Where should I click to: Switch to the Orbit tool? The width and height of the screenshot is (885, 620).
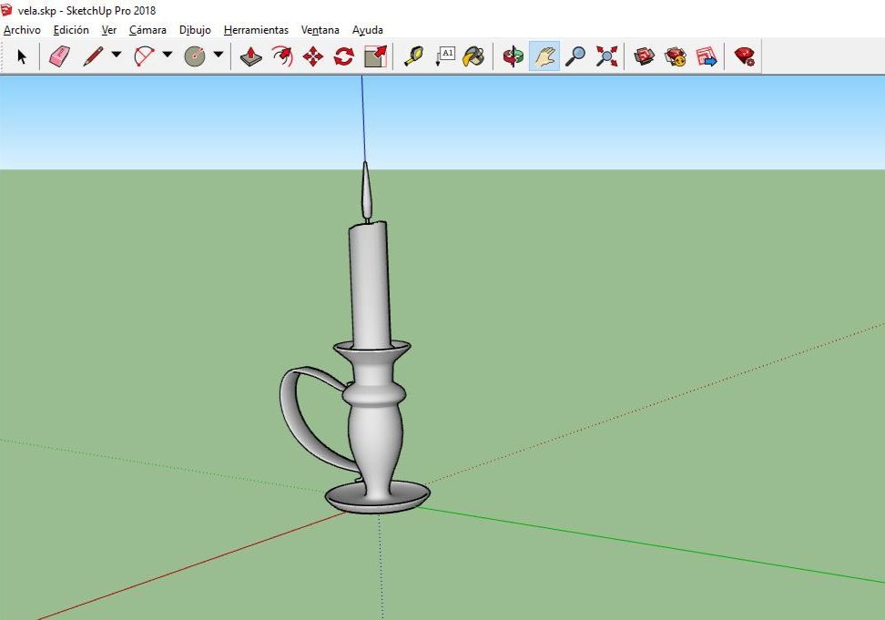point(514,56)
